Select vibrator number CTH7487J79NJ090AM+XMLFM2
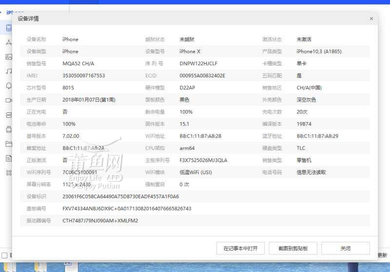The height and width of the screenshot is (272, 390). pyautogui.click(x=100, y=220)
